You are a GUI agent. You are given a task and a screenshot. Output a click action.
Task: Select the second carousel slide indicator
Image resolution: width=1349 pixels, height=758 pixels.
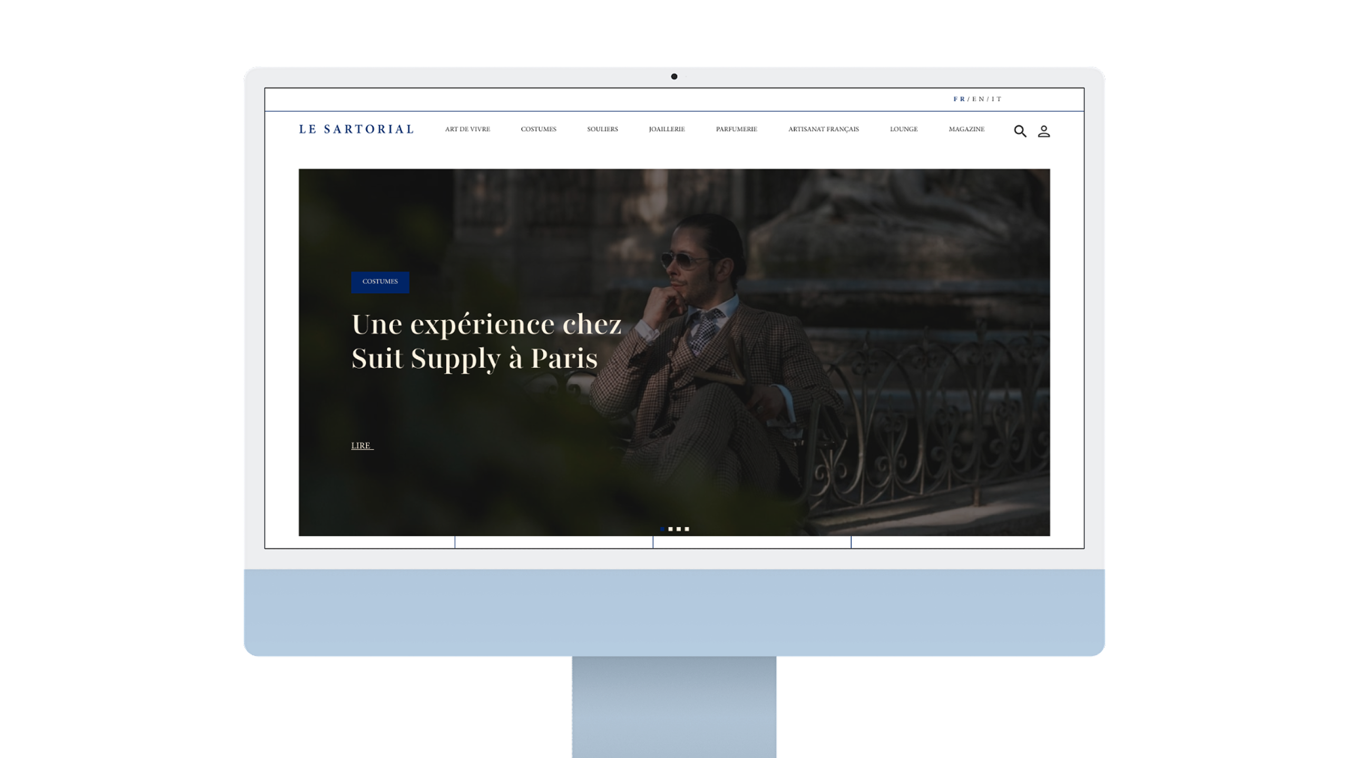670,529
